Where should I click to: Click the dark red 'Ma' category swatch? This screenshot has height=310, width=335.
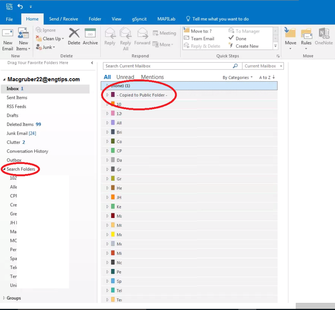point(113,215)
